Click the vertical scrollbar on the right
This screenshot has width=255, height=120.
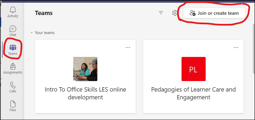coord(254,49)
